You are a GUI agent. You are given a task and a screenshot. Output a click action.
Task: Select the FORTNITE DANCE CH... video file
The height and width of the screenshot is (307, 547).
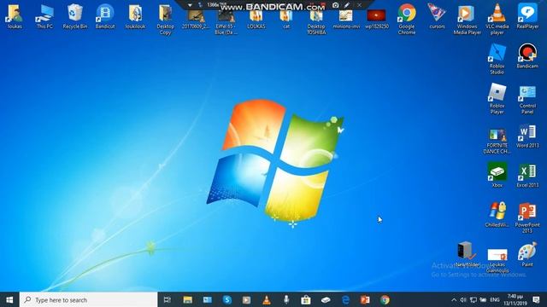pos(497,142)
